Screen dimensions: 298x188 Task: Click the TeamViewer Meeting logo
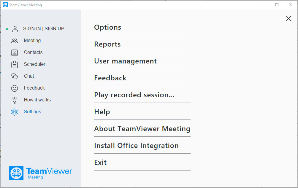point(40,173)
